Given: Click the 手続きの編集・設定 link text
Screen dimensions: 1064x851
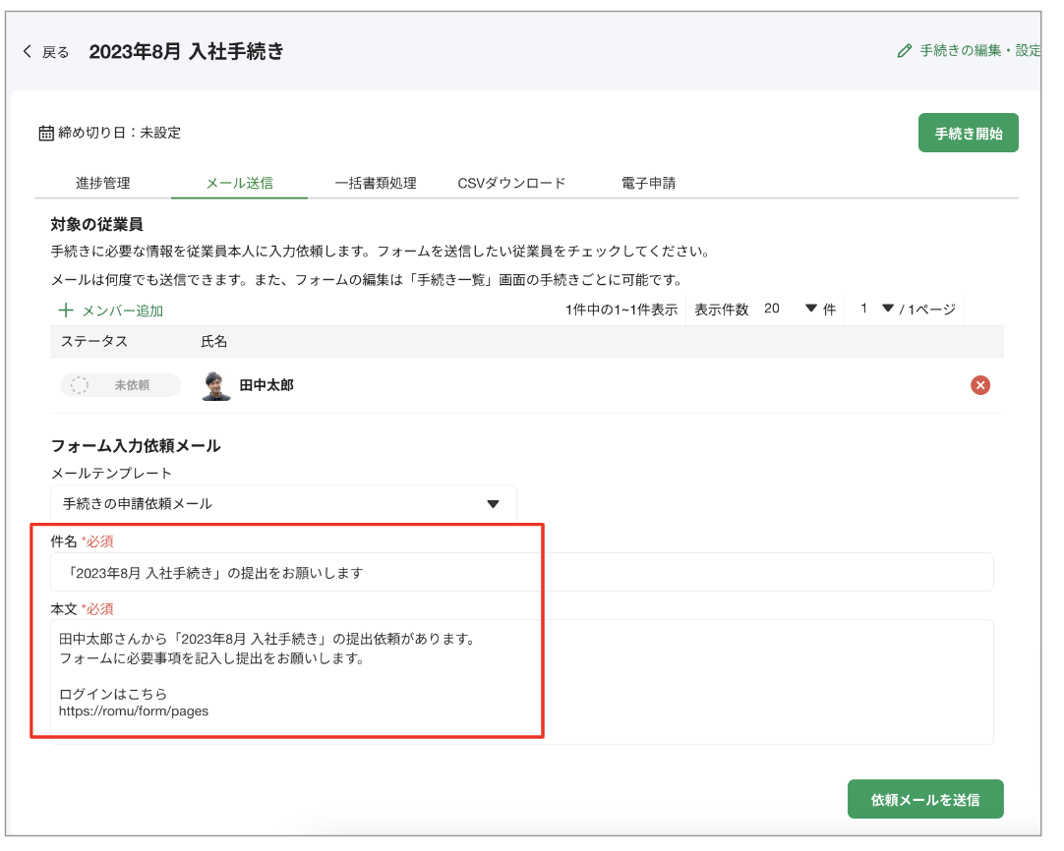Looking at the screenshot, I should tap(979, 51).
